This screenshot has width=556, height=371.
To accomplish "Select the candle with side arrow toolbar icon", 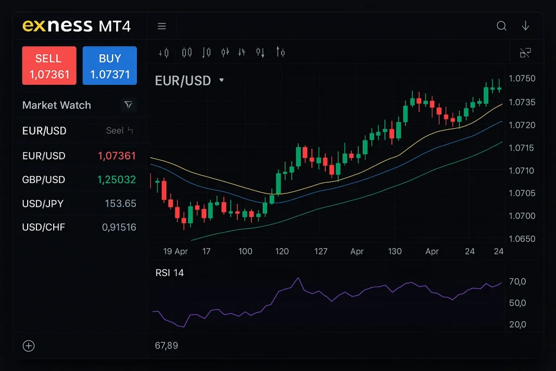I will click(x=225, y=52).
